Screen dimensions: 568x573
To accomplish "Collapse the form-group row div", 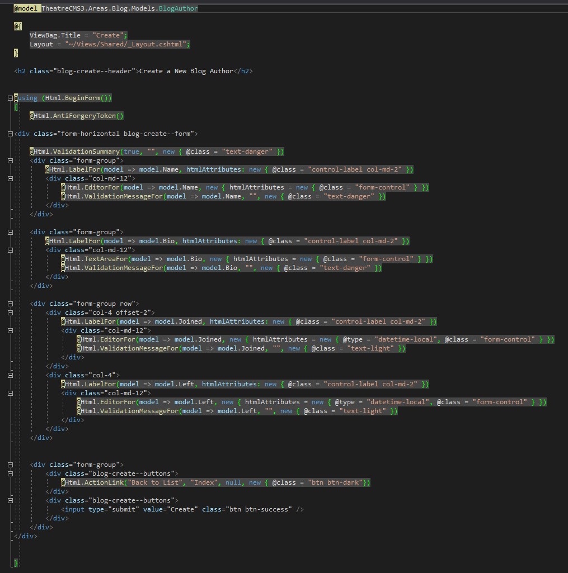I will (10, 303).
